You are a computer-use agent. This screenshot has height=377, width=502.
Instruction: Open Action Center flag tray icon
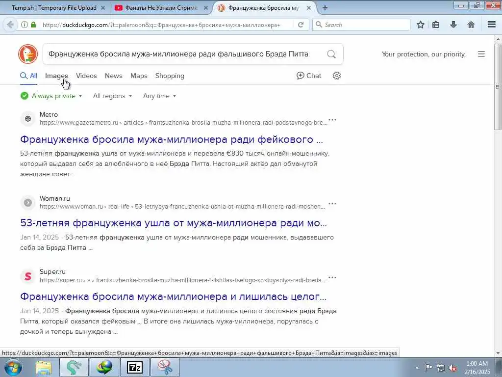point(428,368)
